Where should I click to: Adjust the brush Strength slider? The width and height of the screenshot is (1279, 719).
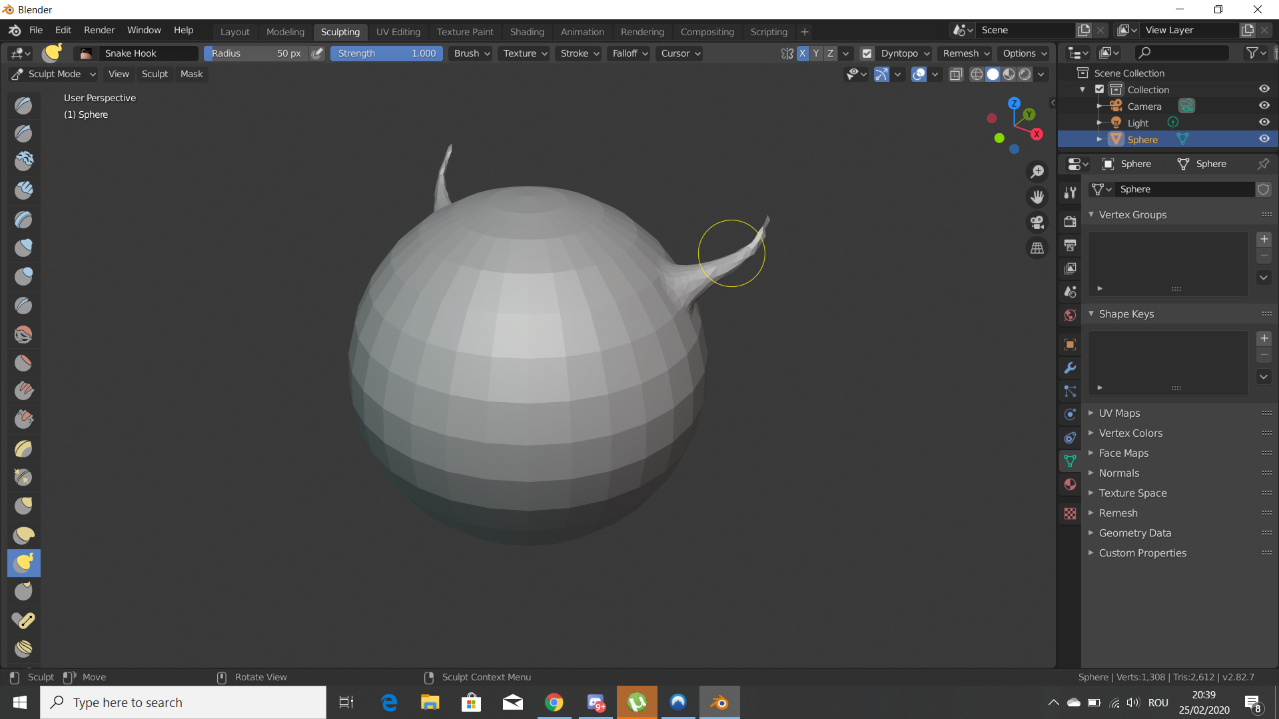(386, 53)
